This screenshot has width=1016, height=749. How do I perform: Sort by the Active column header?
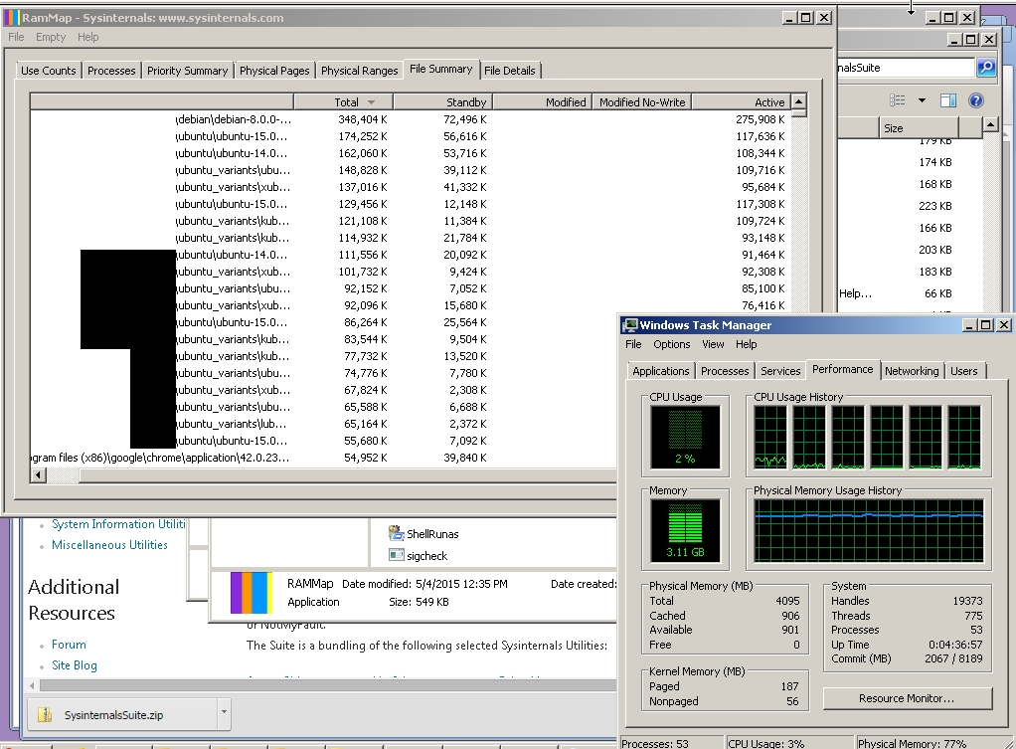pyautogui.click(x=742, y=101)
